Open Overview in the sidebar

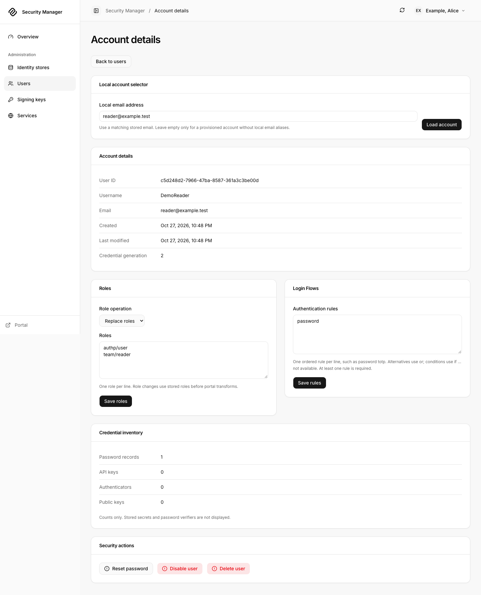(40, 37)
